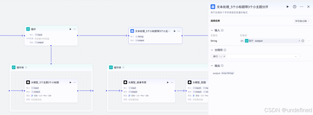The height and width of the screenshot is (115, 313).
Task: Close the 文本处理 settings panel
Action: (x=308, y=7)
